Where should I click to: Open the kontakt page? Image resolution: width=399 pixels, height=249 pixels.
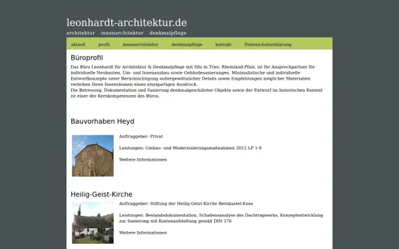pyautogui.click(x=223, y=44)
